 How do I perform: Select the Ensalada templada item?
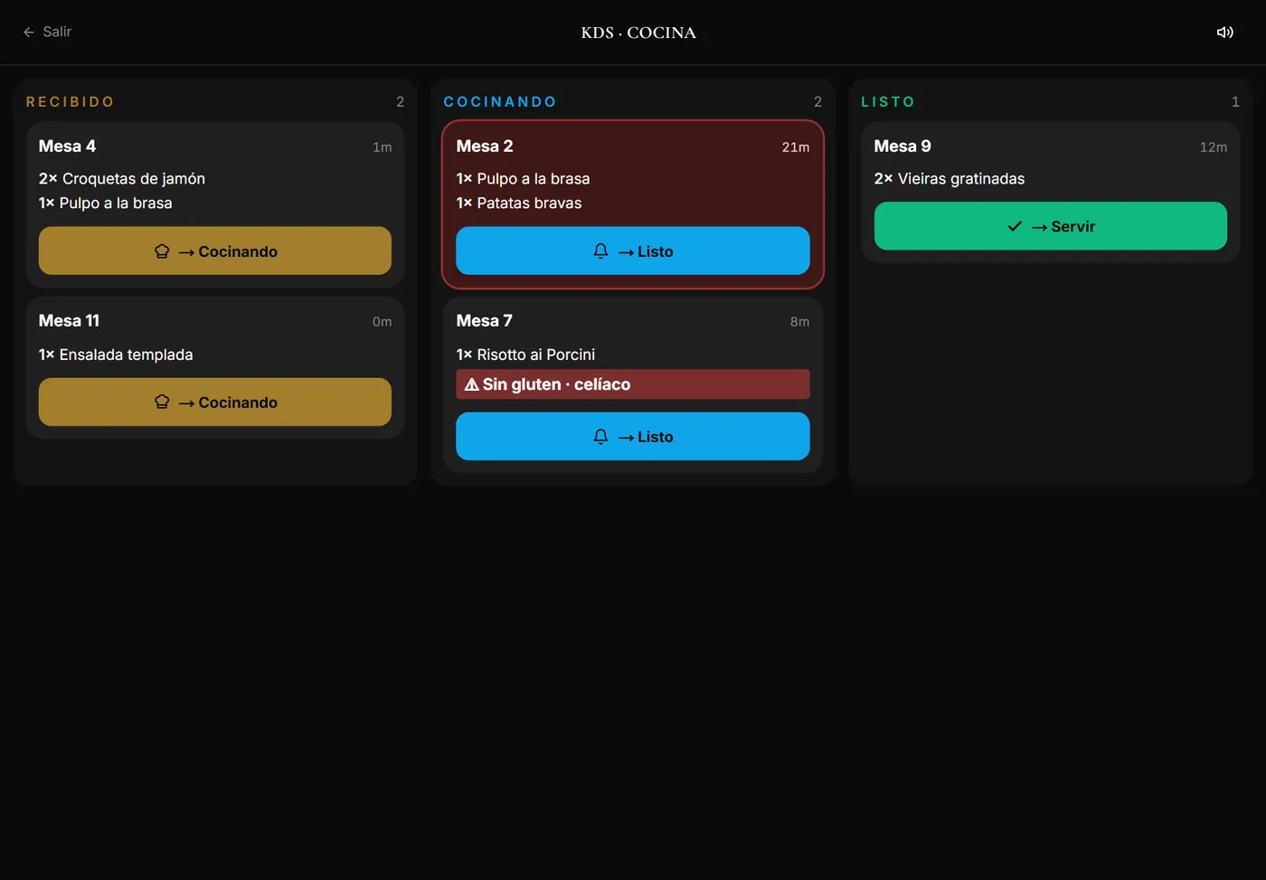(116, 355)
